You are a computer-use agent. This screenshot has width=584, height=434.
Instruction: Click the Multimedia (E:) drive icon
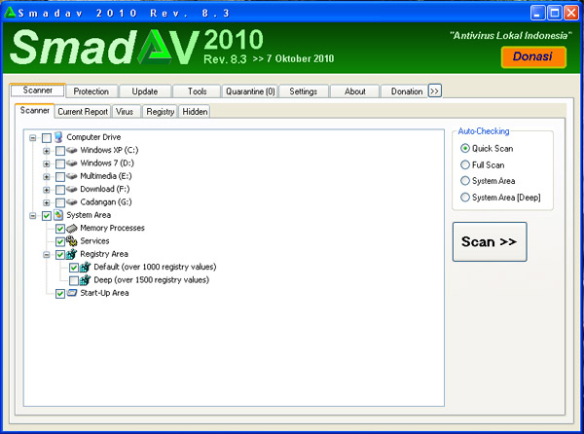coord(71,176)
